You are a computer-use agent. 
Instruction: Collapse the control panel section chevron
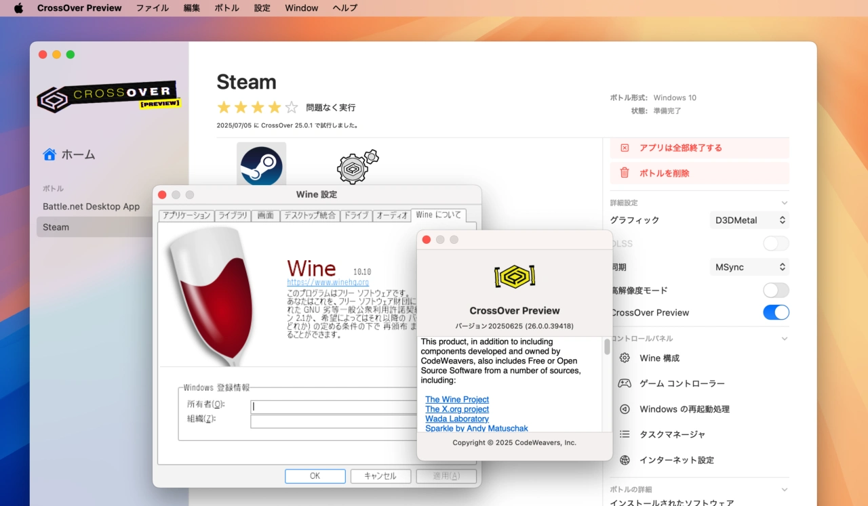pos(785,339)
